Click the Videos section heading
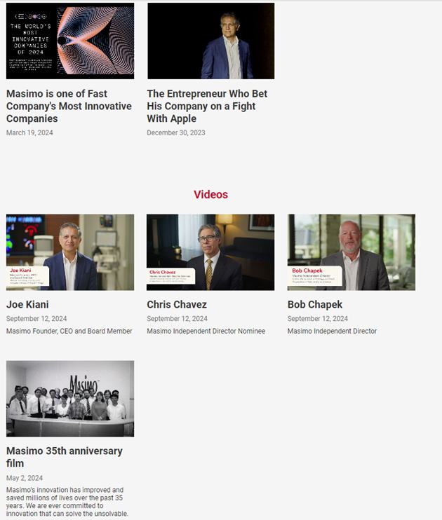 211,194
